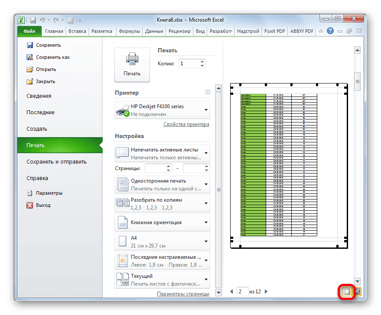Expand the Quick Access Toolbar customization arrow

[80, 20]
